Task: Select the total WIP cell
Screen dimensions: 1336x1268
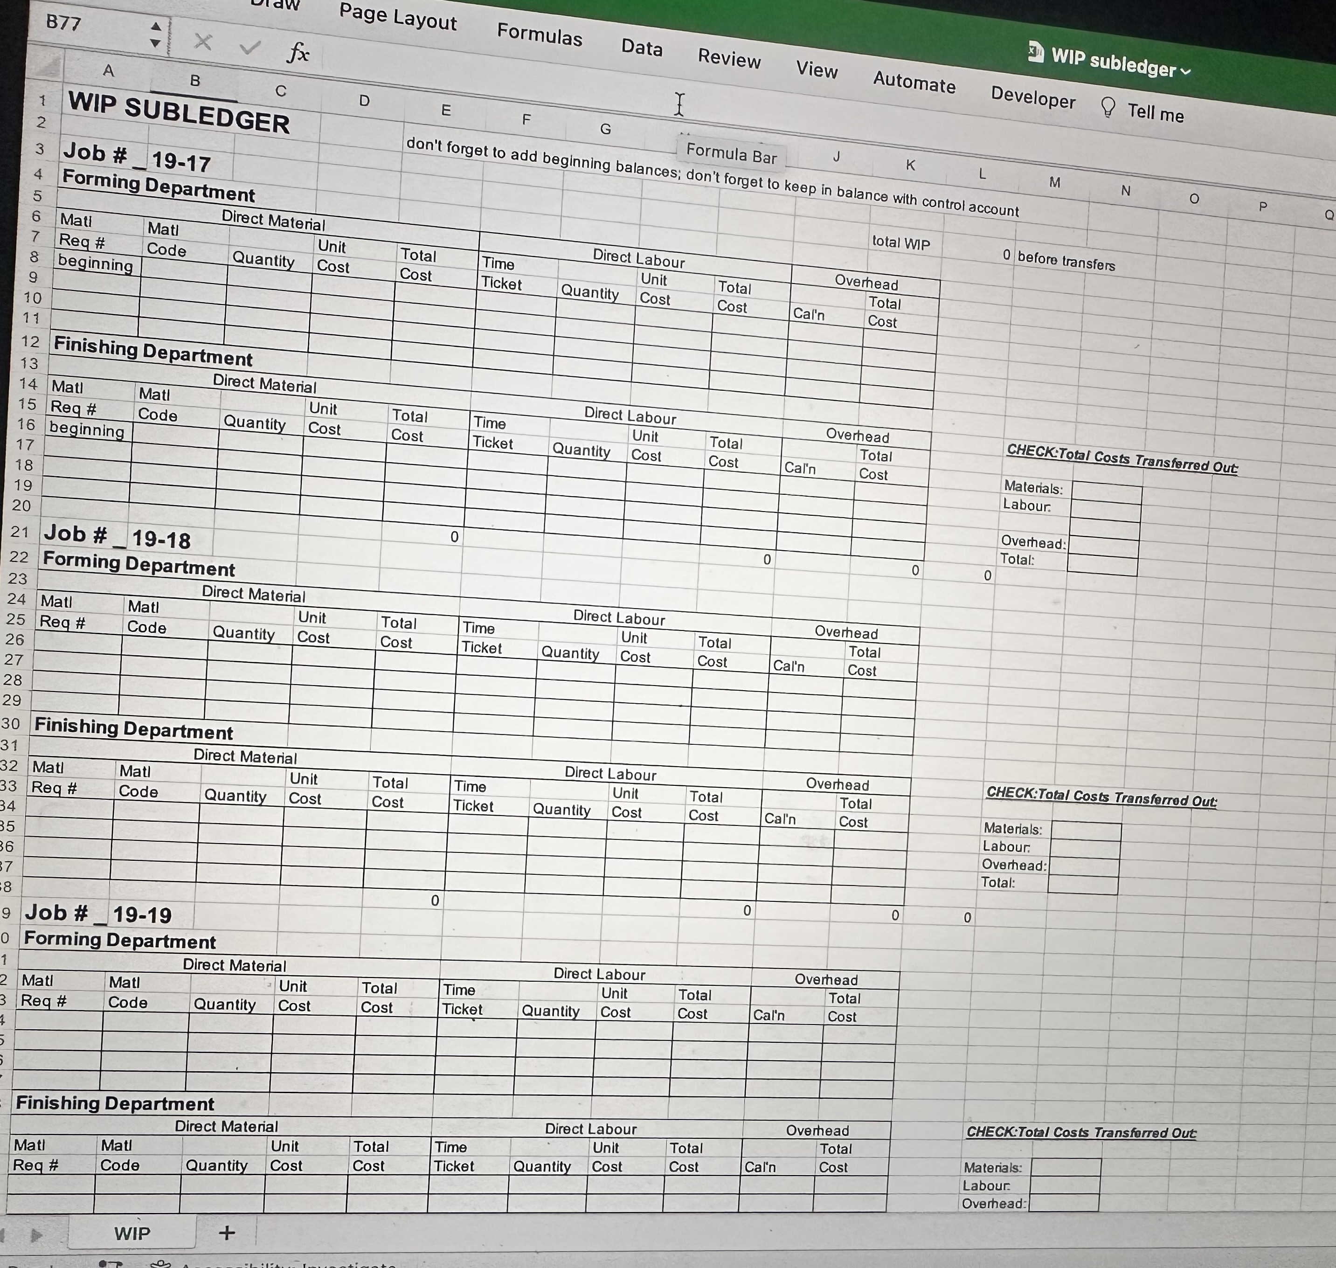Action: (x=901, y=243)
